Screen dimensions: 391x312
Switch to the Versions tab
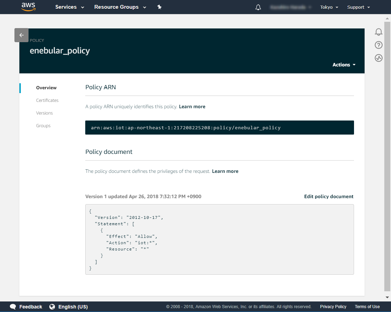pos(44,113)
